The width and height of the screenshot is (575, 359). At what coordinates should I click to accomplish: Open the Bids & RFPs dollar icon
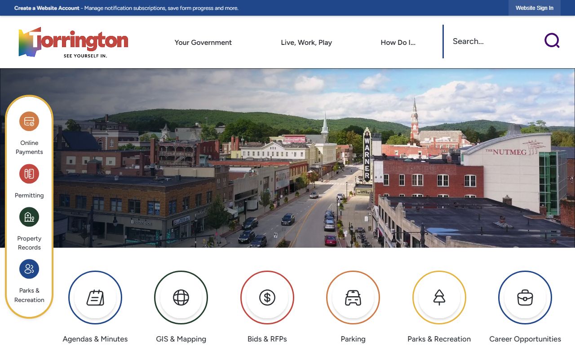point(267,298)
